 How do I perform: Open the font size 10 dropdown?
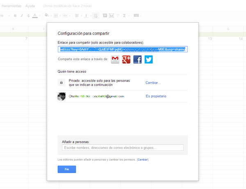pos(4,16)
